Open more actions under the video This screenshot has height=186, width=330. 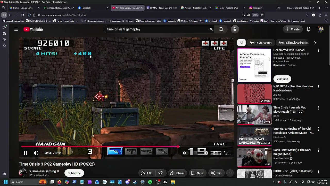(x=230, y=173)
